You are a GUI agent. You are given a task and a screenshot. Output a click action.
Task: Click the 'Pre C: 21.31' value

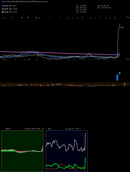point(81,12)
